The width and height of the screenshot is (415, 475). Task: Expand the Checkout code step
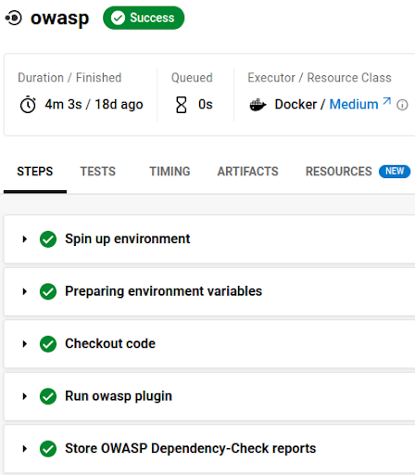tap(25, 344)
